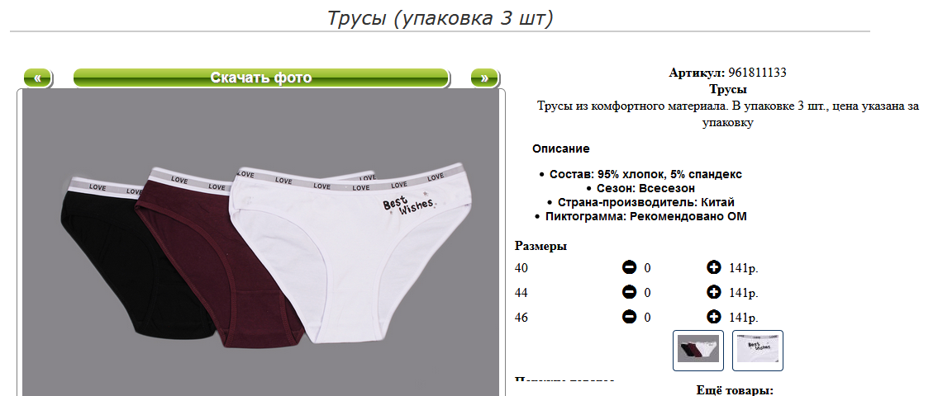
Task: Decrease quantity for size 40
Action: [x=629, y=267]
